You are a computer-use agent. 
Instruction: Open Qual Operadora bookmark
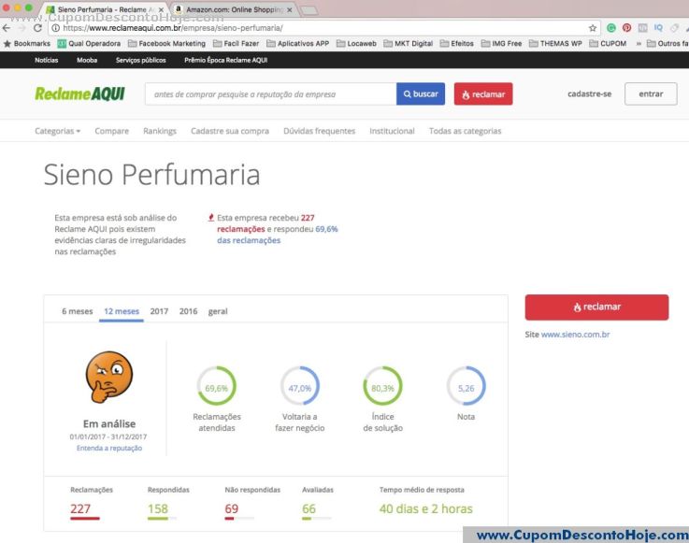(89, 44)
